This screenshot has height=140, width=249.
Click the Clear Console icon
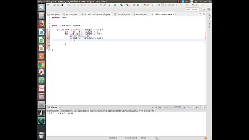(165, 107)
